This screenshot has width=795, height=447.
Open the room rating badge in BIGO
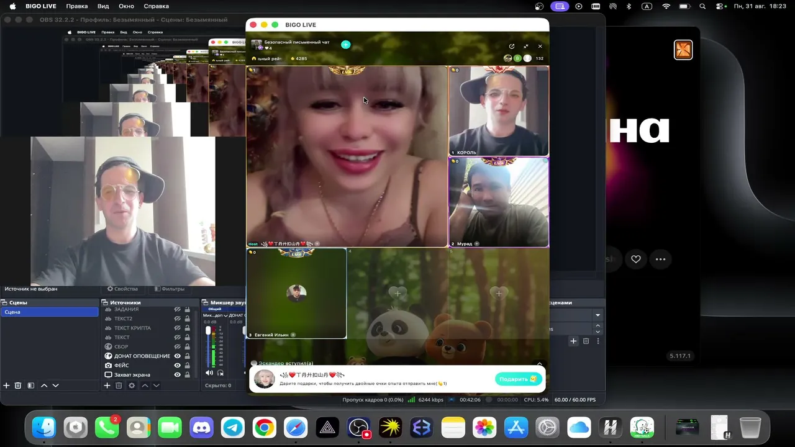coord(267,58)
